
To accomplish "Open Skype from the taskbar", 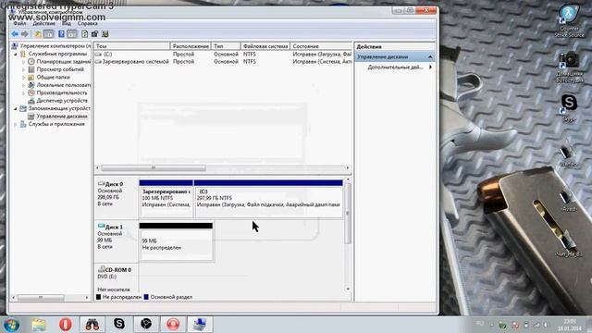I will pos(119,324).
